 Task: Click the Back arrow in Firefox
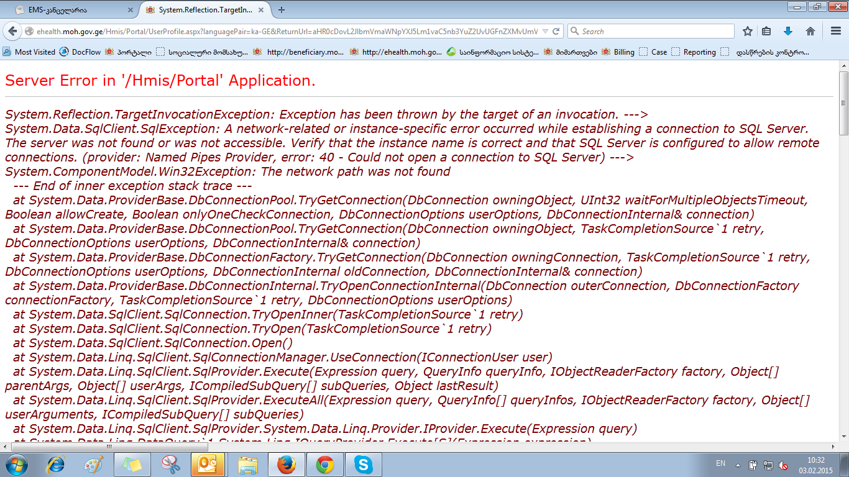click(x=12, y=31)
